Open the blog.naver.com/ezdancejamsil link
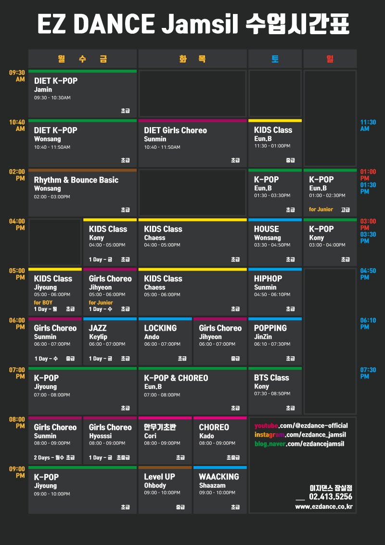Viewport: 385px width, 545px height. [x=299, y=444]
